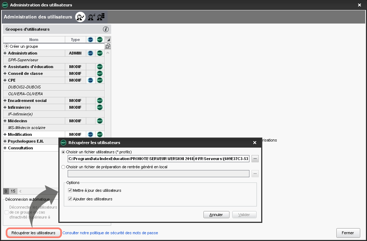Click the EDT icon in CPE row
Viewport: 367px width, 241px height.
(91, 80)
